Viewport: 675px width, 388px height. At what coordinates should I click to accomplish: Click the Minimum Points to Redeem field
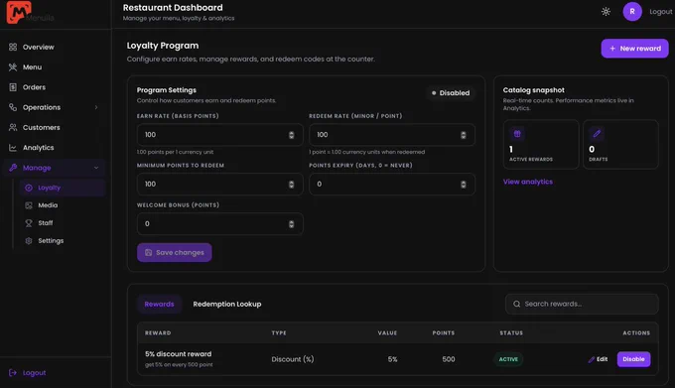220,184
